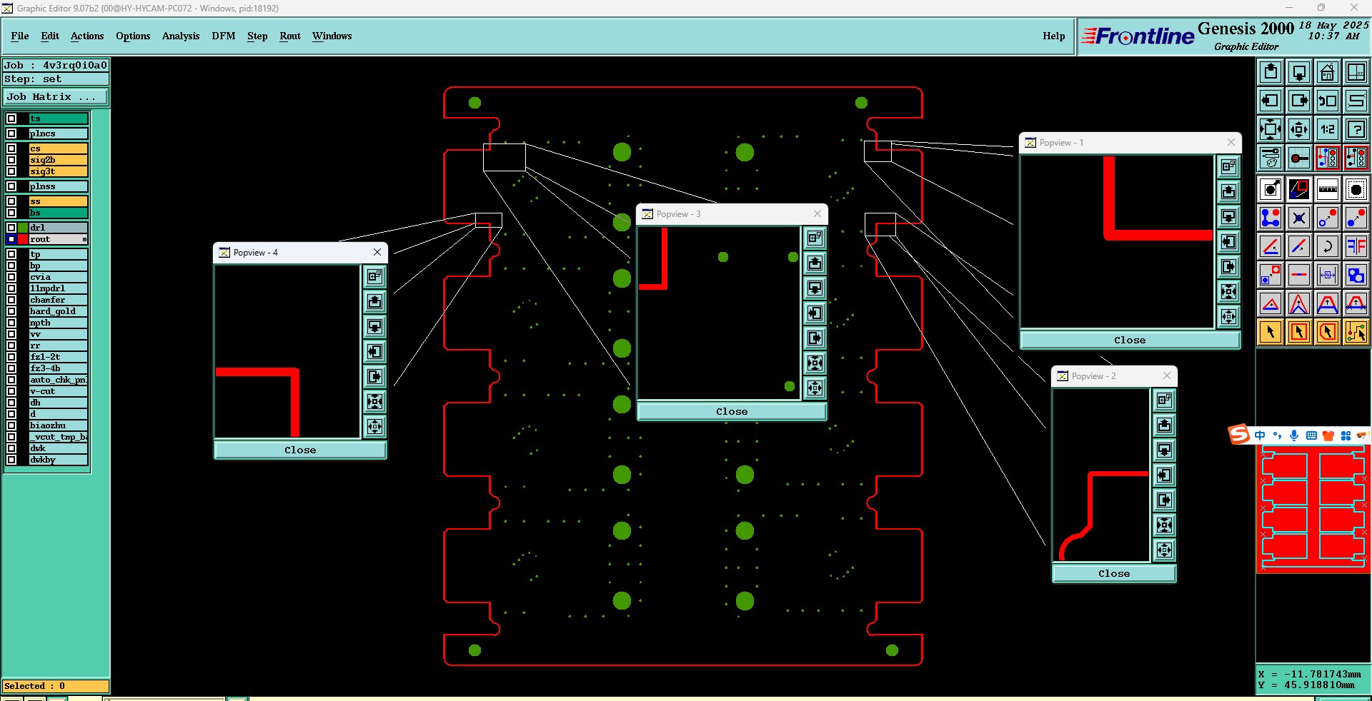1372x701 pixels.
Task: Click Close button in Popview - 4
Action: pyautogui.click(x=300, y=450)
